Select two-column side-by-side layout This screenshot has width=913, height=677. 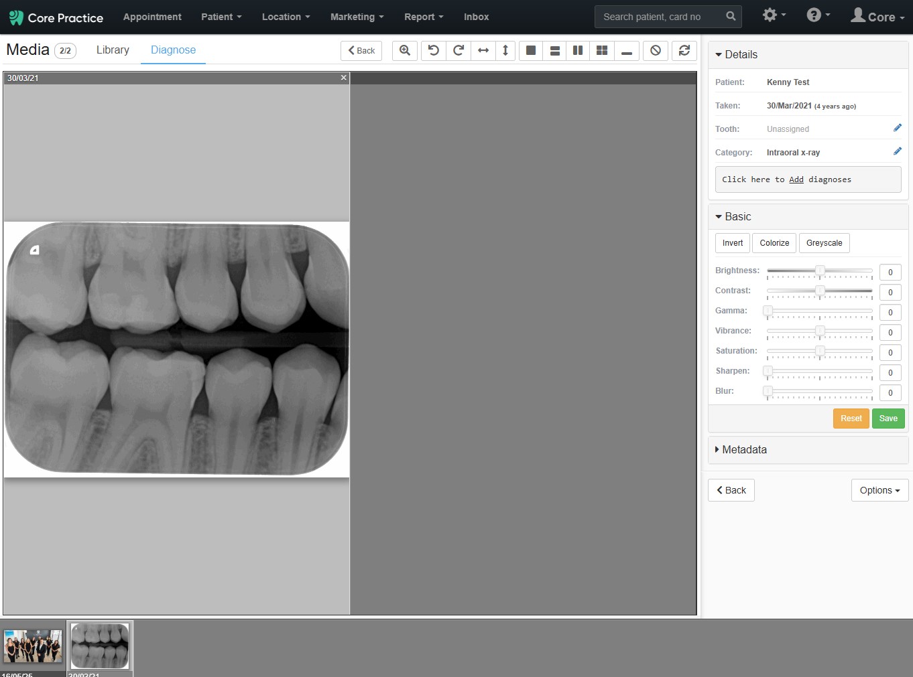pos(578,50)
